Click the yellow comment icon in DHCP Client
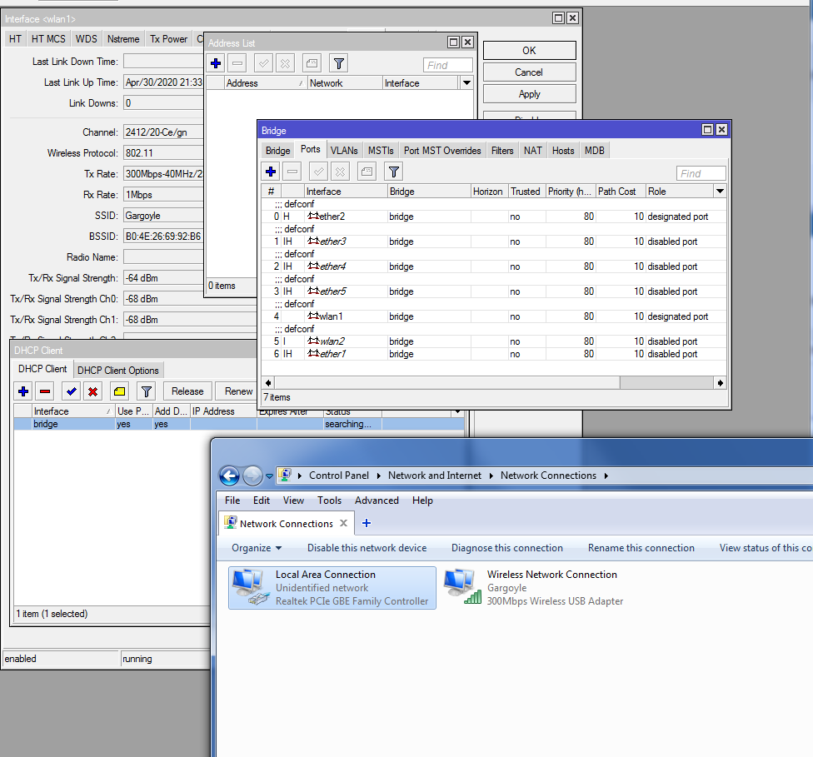 [x=120, y=391]
